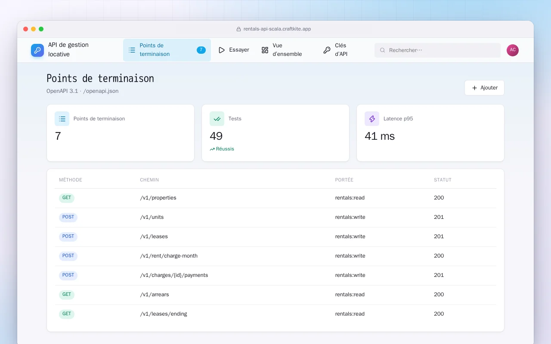Click the play icon beside Essayer

pos(222,50)
